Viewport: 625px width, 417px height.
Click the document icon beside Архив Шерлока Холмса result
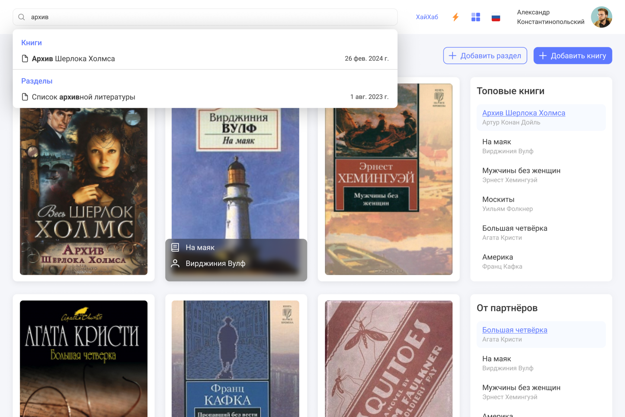pos(25,58)
